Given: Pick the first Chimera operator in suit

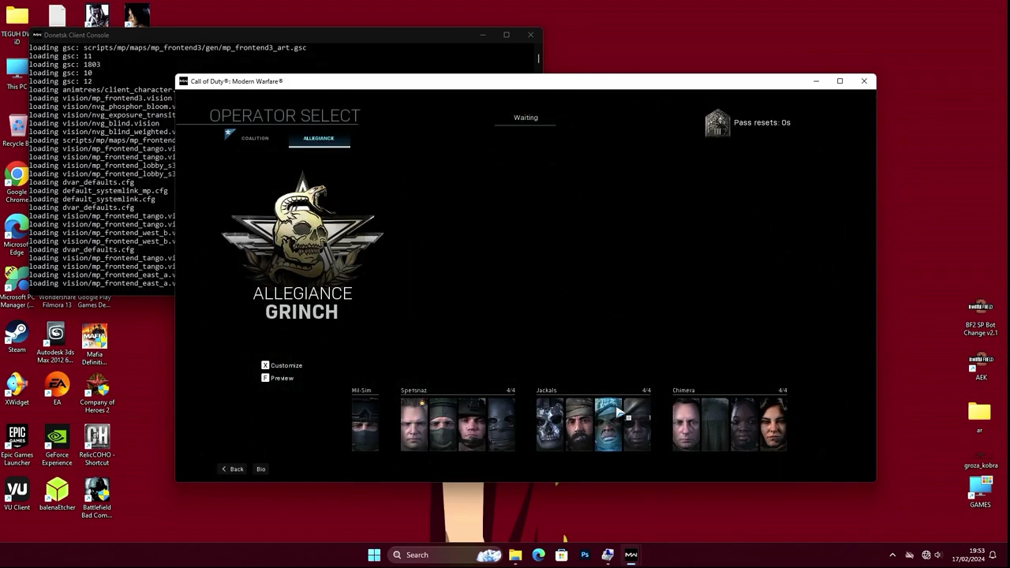Looking at the screenshot, I should coord(686,424).
